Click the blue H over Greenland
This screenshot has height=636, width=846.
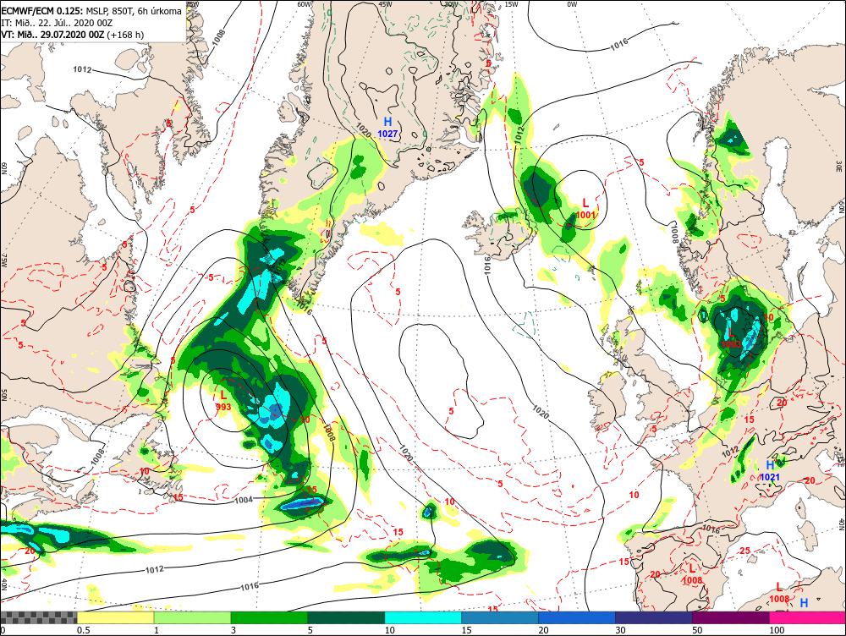click(x=387, y=122)
